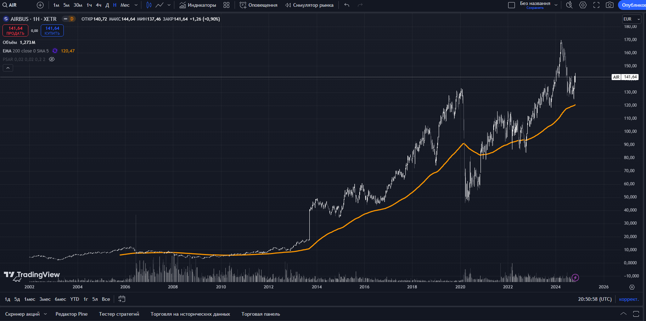Image resolution: width=646 pixels, height=321 pixels.
Task: Start Симулятор рынка replay mode
Action: (309, 5)
